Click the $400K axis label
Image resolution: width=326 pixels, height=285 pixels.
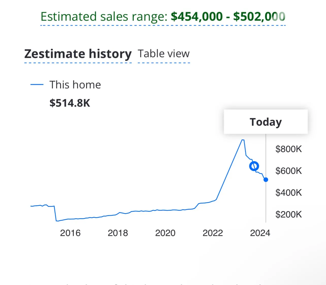coord(288,193)
